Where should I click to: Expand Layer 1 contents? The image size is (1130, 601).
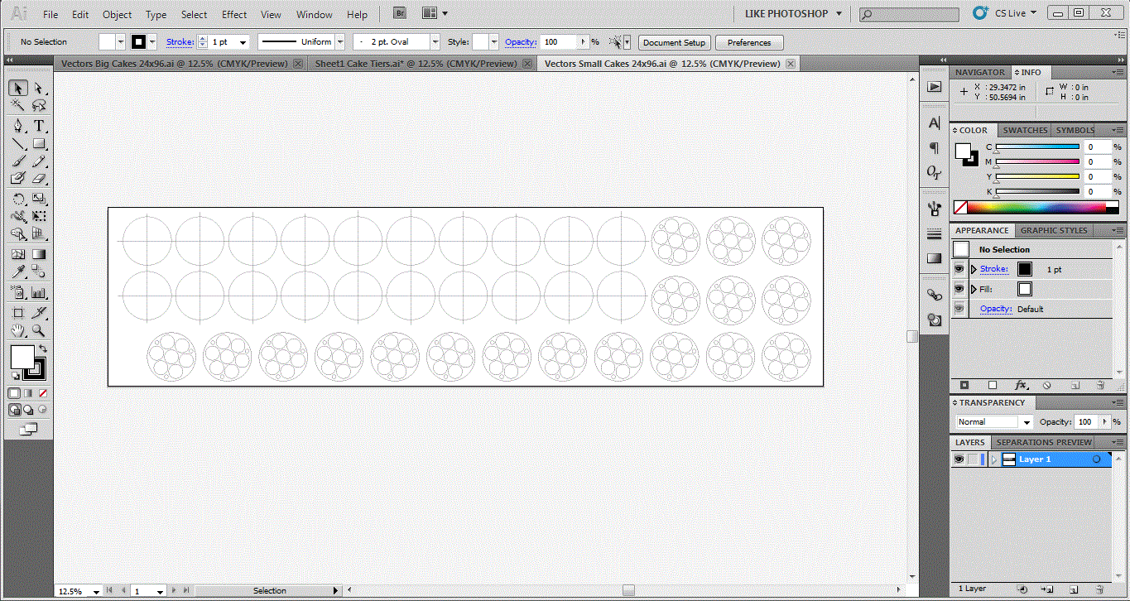[x=993, y=459]
